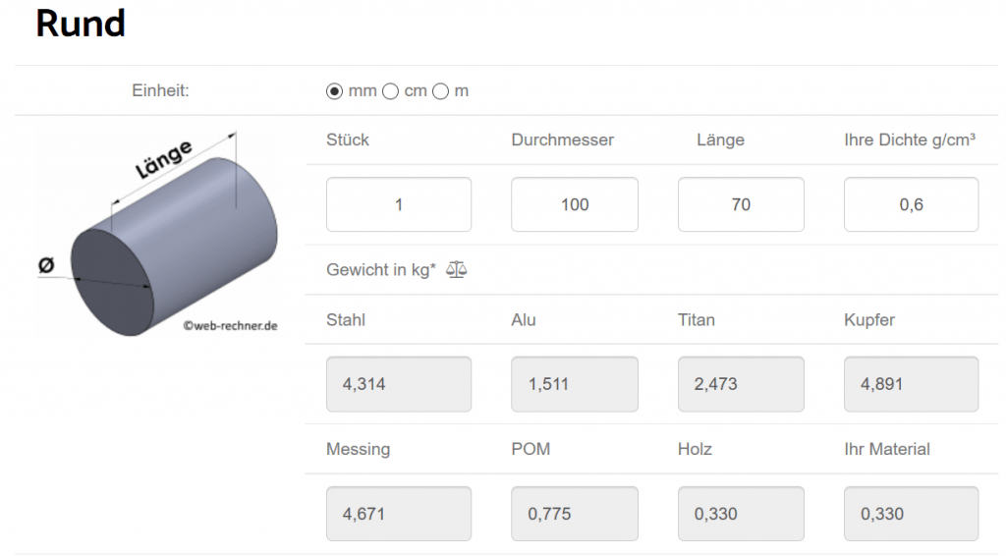Click the cylinder diagram image
1006x556 pixels.
158,234
